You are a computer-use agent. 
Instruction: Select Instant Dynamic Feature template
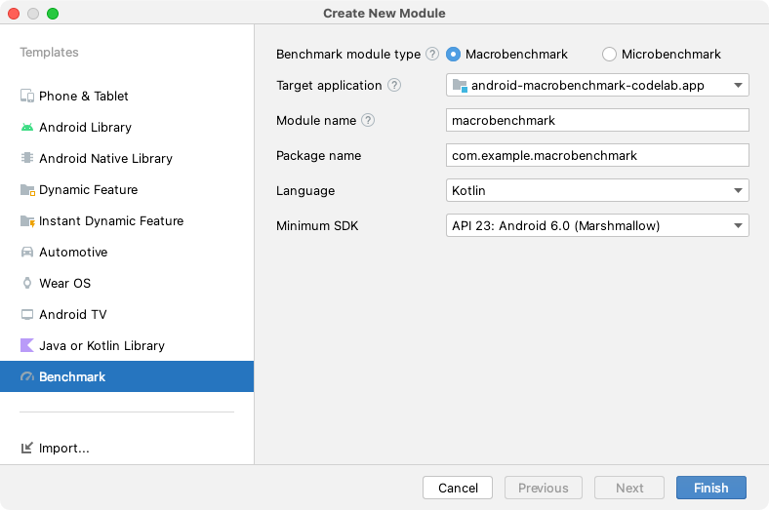click(110, 221)
